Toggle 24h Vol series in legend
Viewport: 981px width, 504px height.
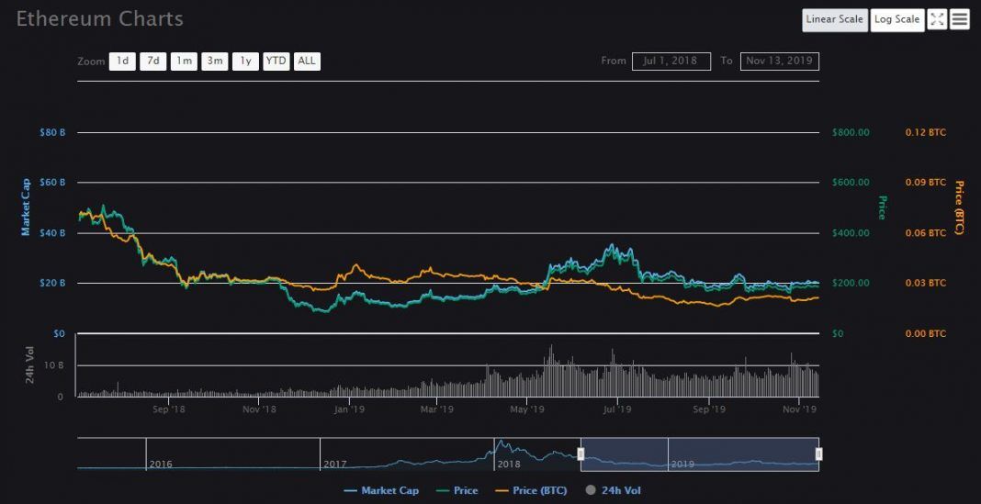(x=614, y=491)
